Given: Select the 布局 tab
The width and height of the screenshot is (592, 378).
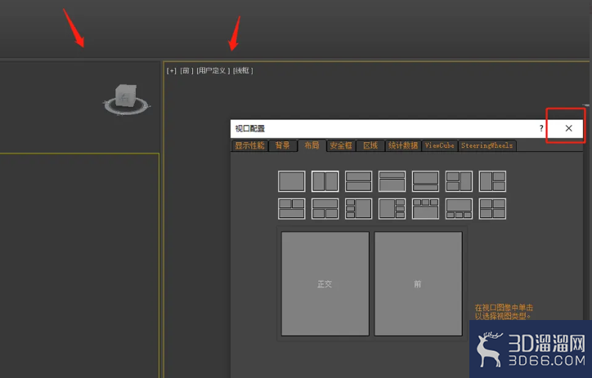Looking at the screenshot, I should click(312, 145).
